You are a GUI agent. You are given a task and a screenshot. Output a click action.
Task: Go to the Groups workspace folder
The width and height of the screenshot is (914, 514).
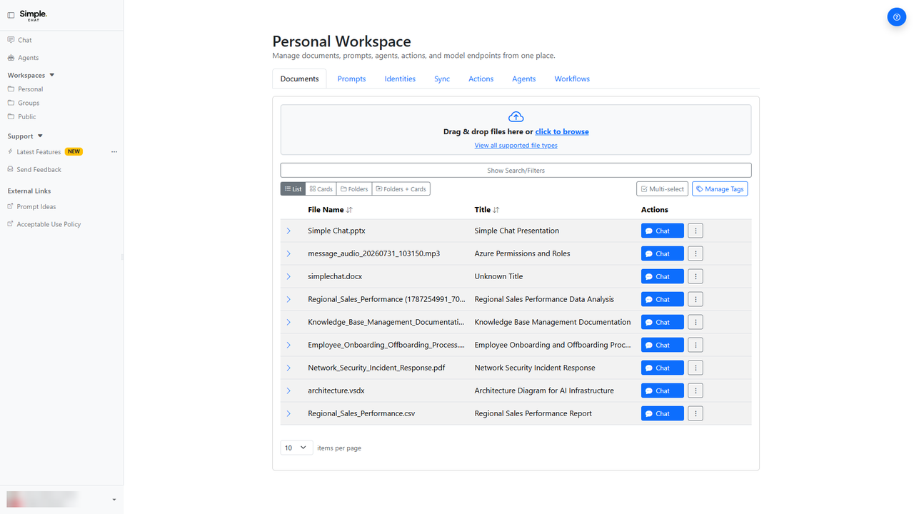[24, 103]
